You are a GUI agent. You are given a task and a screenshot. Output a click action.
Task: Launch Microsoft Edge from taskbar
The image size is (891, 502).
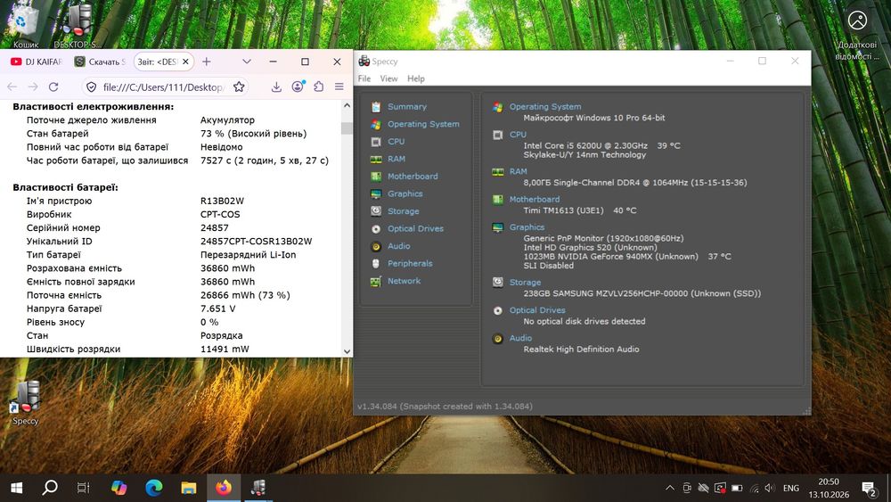[153, 488]
